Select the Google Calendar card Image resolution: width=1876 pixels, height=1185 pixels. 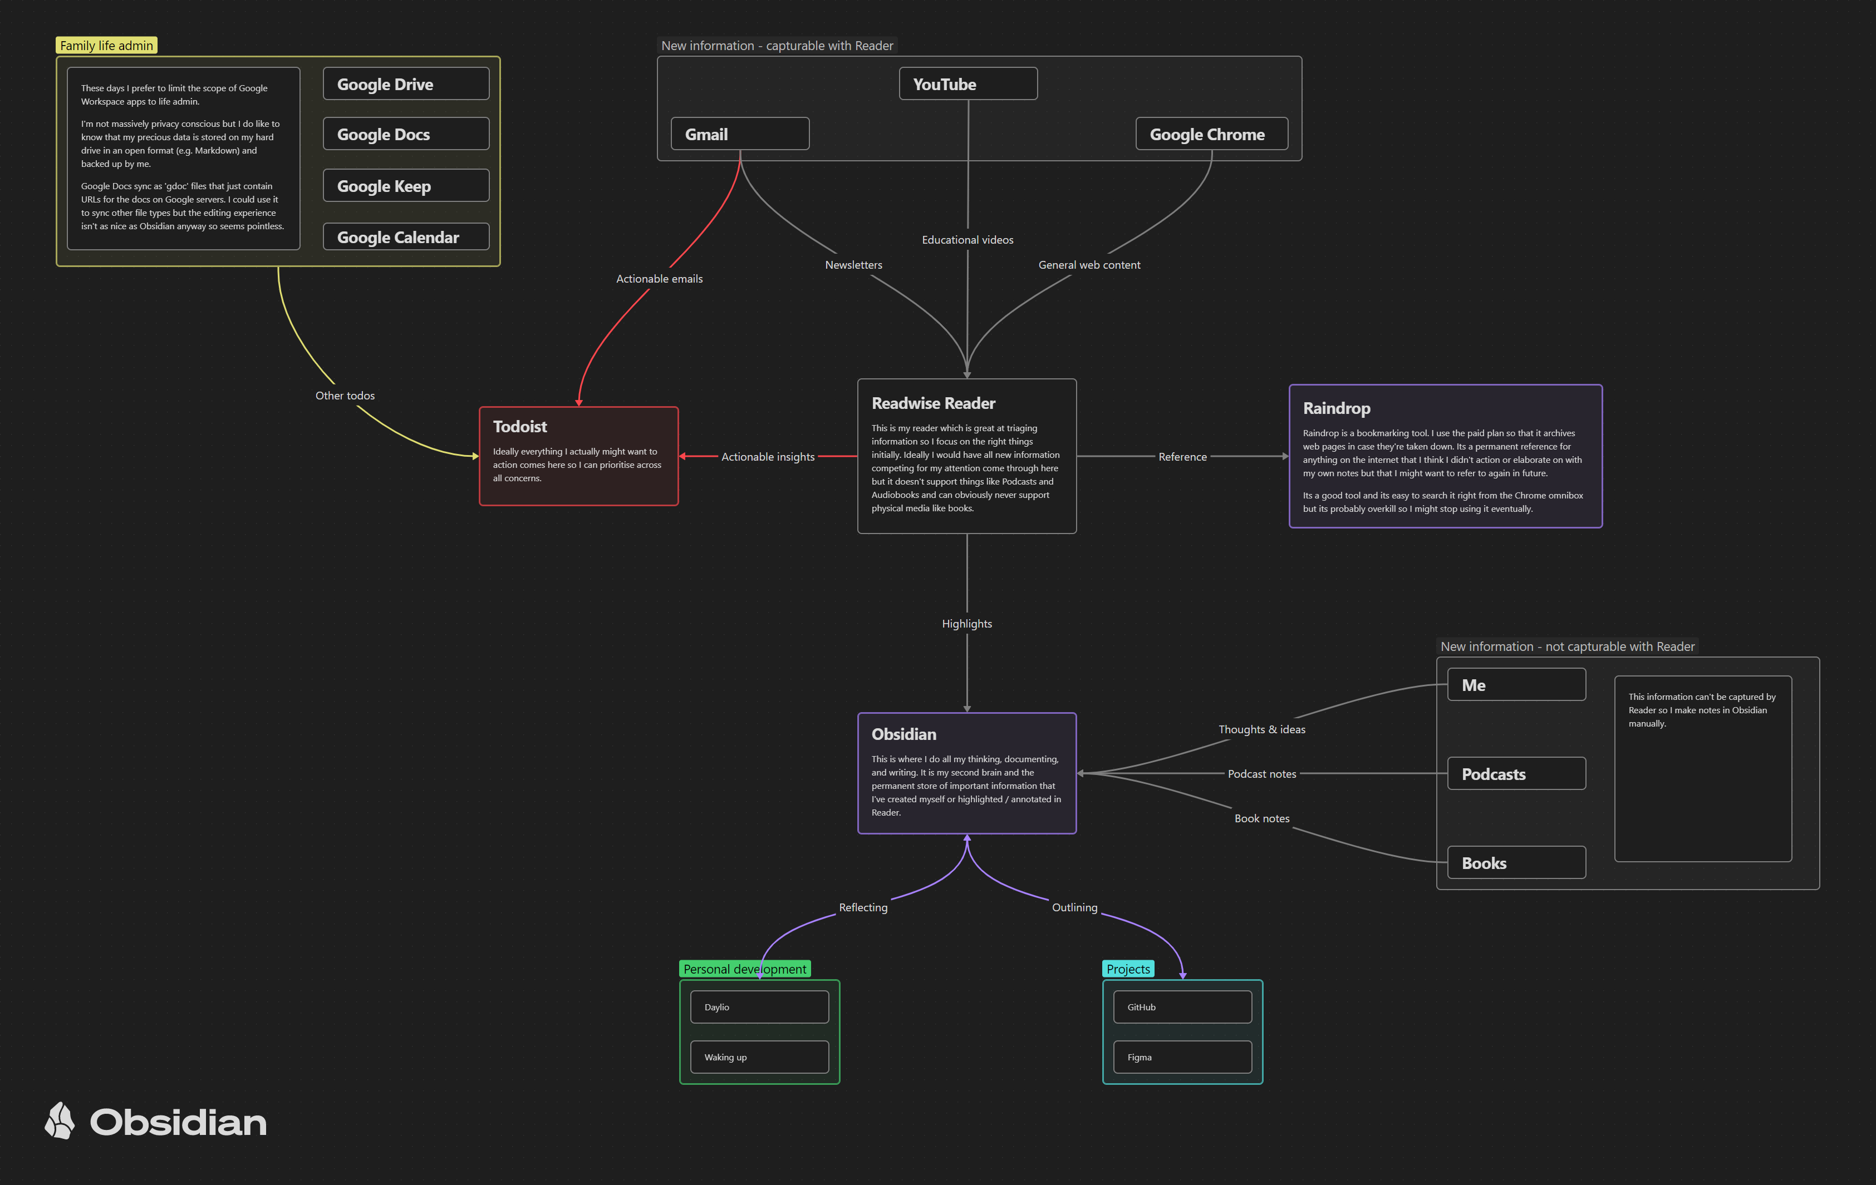point(406,236)
